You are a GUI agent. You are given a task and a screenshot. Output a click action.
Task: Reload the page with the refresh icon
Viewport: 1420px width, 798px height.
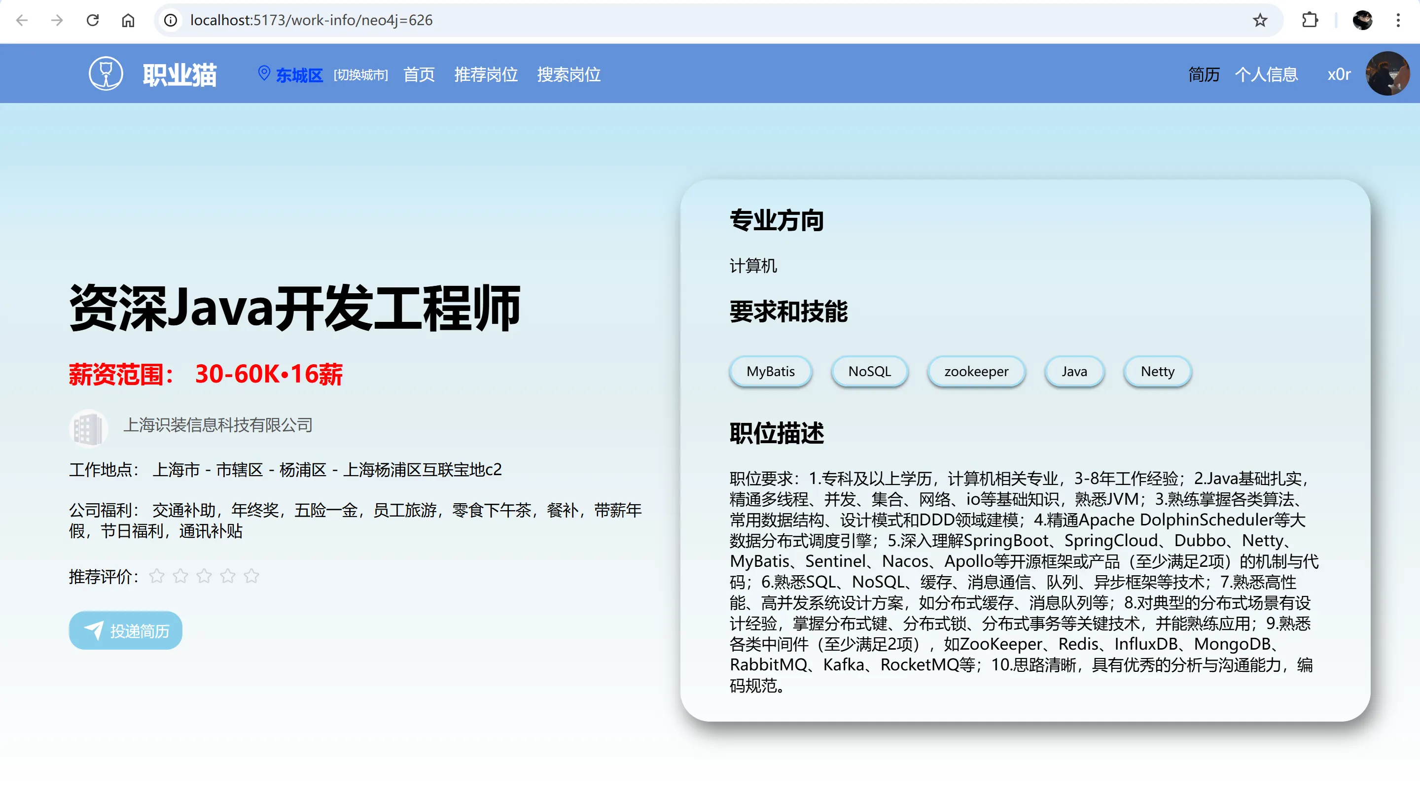93,20
